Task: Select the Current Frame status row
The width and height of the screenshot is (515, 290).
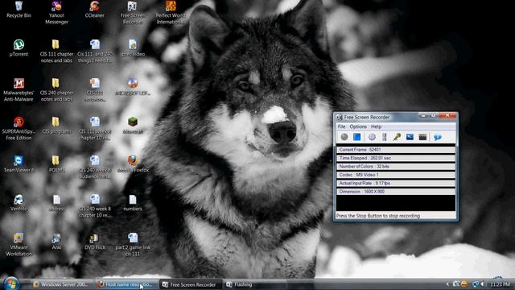Action: click(x=396, y=150)
